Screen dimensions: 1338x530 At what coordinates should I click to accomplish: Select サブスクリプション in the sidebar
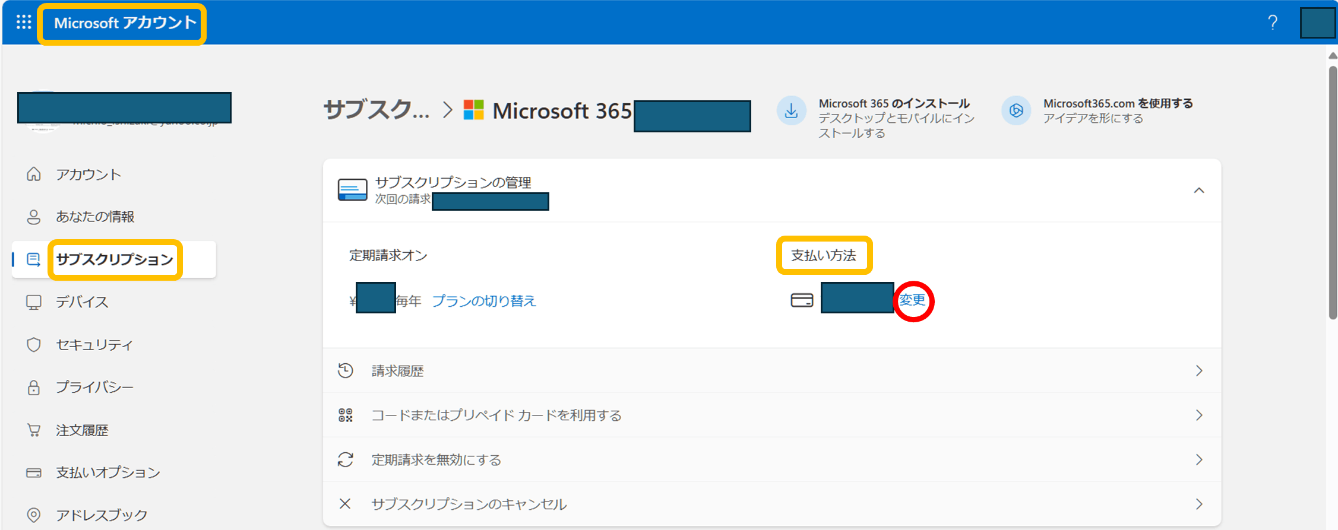click(114, 259)
